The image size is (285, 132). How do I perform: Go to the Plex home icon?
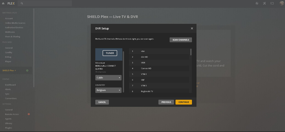tap(3, 3)
